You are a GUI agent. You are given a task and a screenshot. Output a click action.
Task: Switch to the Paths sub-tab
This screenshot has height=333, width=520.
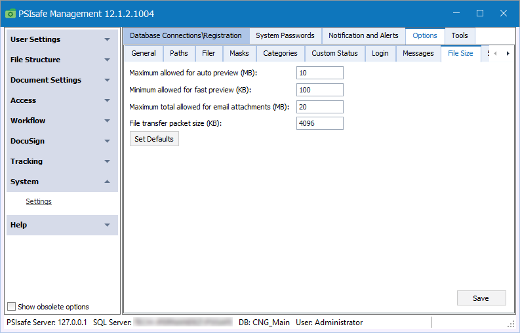(179, 53)
